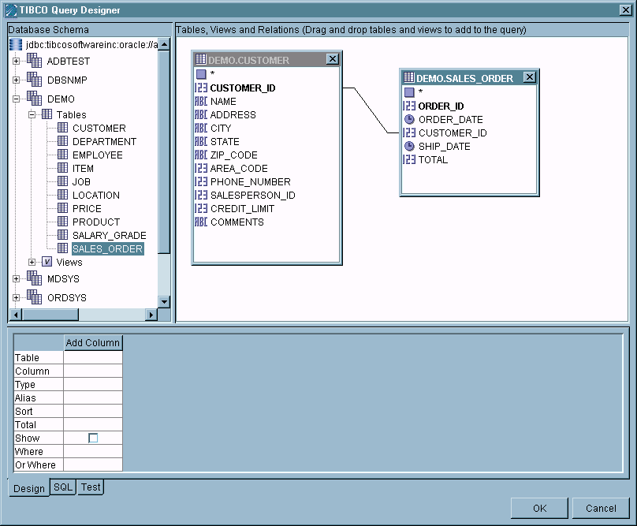Viewport: 637px width, 526px height.
Task: Expand the ORDSYS schema node
Action: tap(16, 297)
